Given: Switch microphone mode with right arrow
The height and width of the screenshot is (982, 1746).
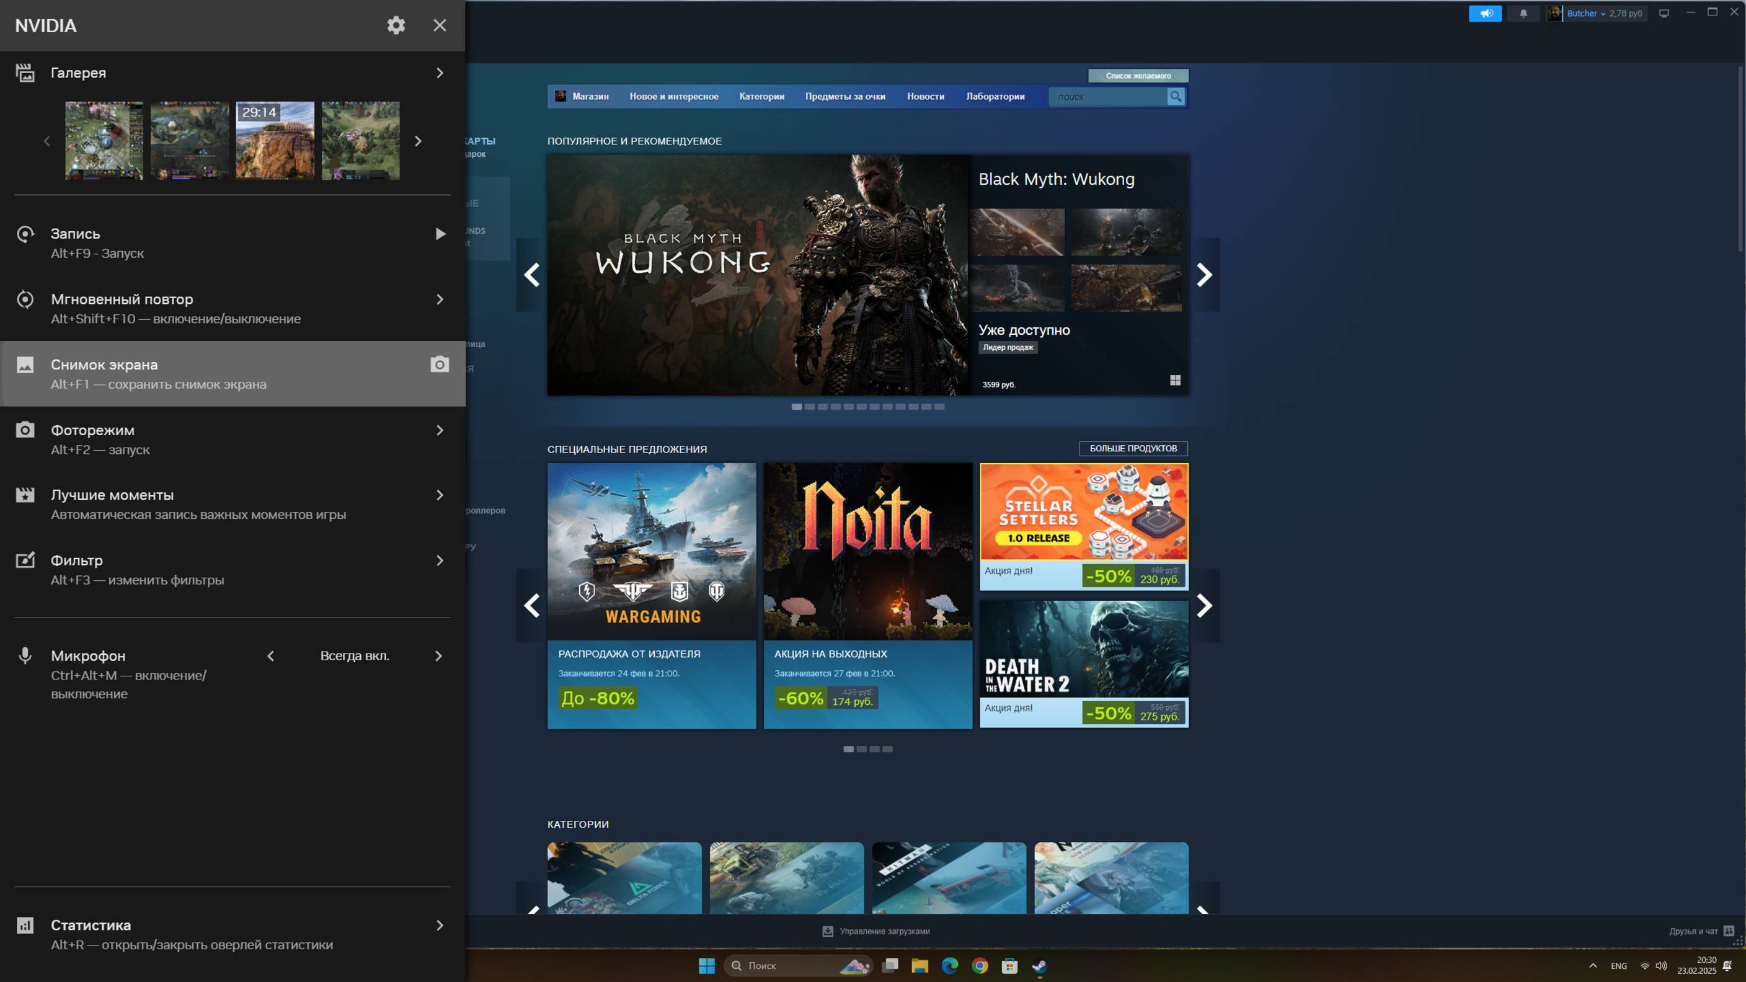Looking at the screenshot, I should (438, 656).
